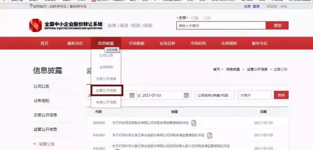Open the calendar icon beside 2017-07-03 end date

tap(186, 95)
